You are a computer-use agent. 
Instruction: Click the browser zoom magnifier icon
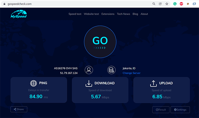click(154, 4)
